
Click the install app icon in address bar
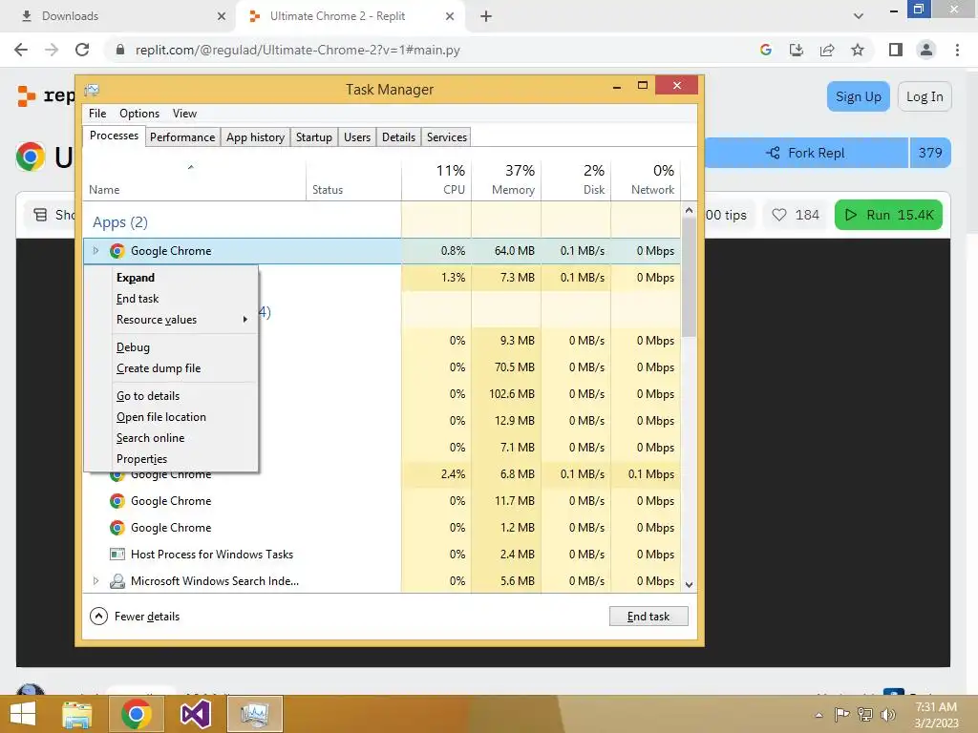pos(797,50)
